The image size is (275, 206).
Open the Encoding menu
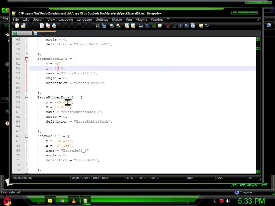(66, 19)
